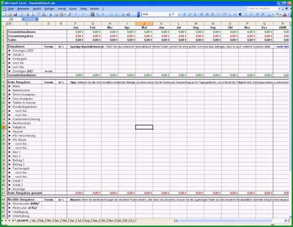Select the GESAMT sheet tab

(x=23, y=221)
